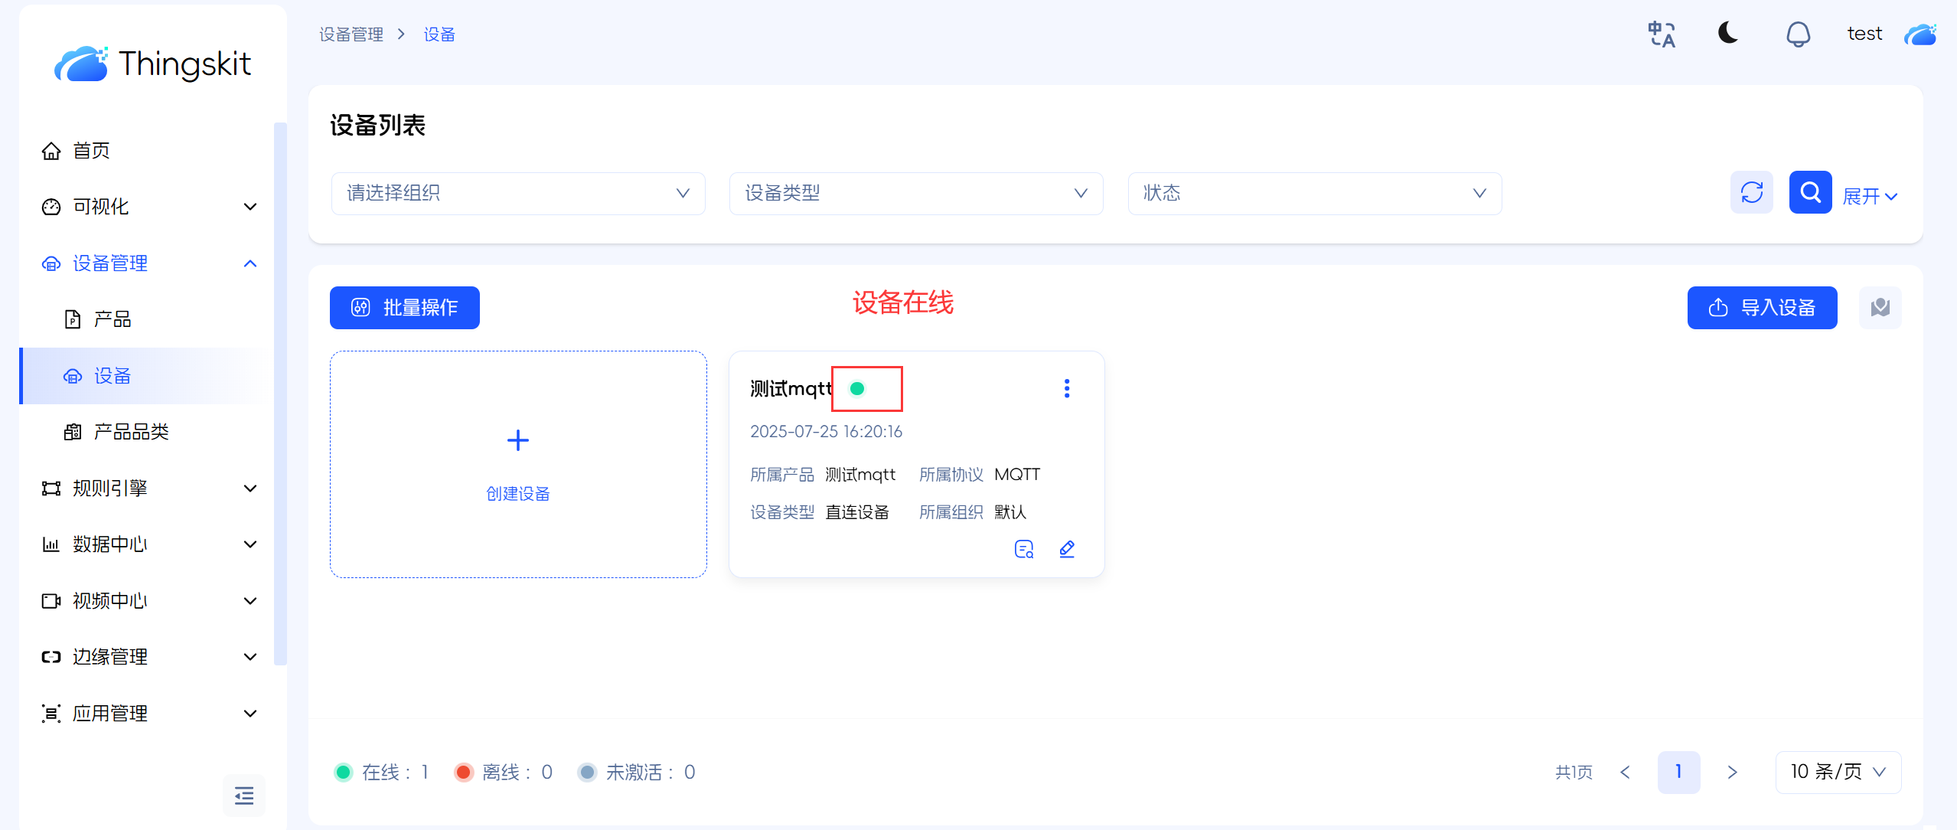Click the green online status dot on card
The width and height of the screenshot is (1957, 830).
pos(857,389)
